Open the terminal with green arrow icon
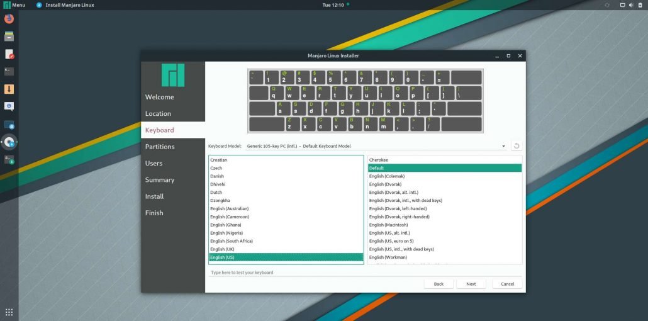This screenshot has width=648, height=321. point(9,159)
